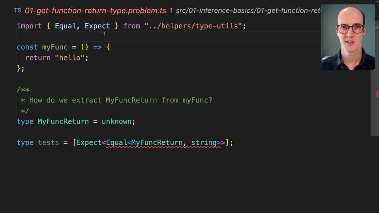Click the error count badge beside filename
The image size is (379, 213).
tap(171, 11)
